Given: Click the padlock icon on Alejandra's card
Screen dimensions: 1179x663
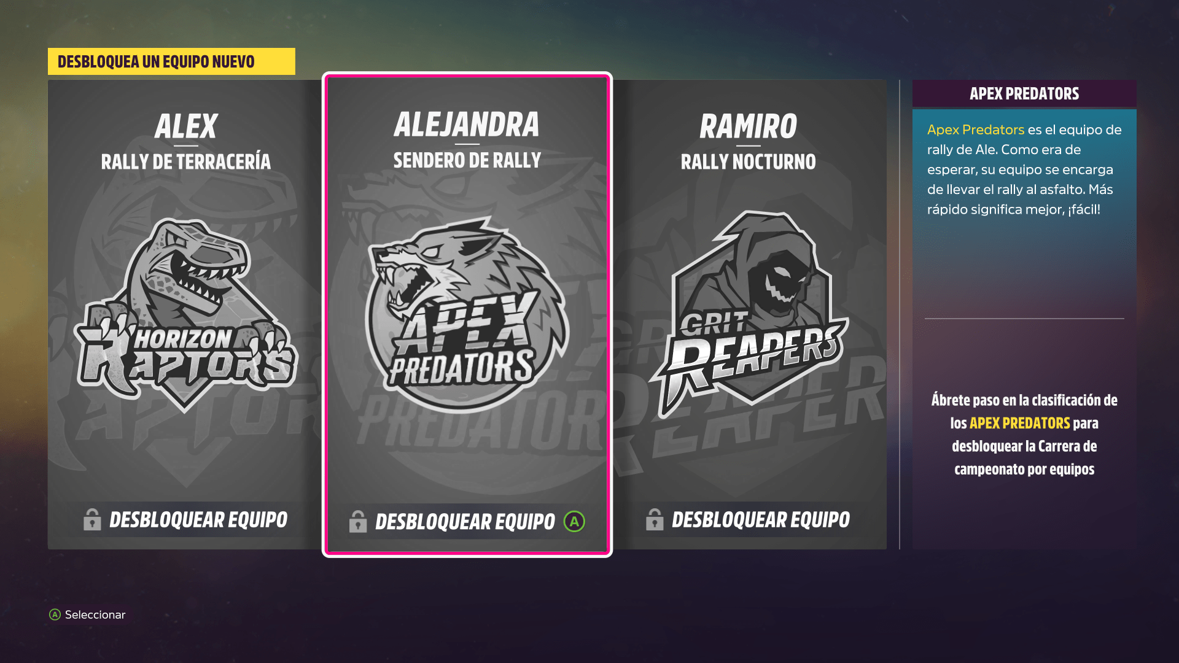Looking at the screenshot, I should 358,521.
